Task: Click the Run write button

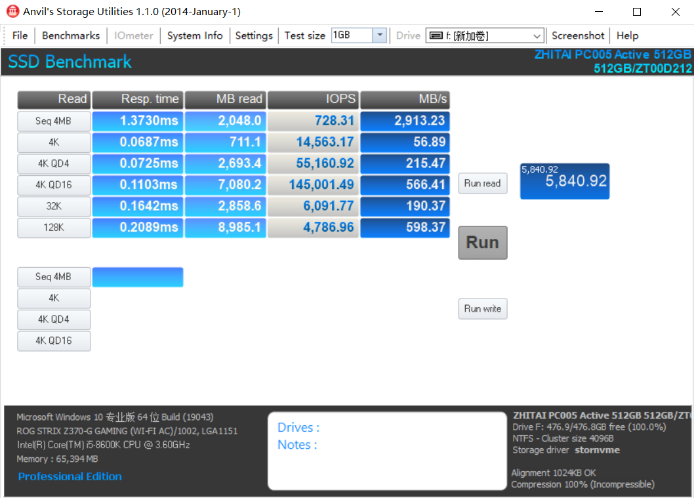Action: point(482,308)
